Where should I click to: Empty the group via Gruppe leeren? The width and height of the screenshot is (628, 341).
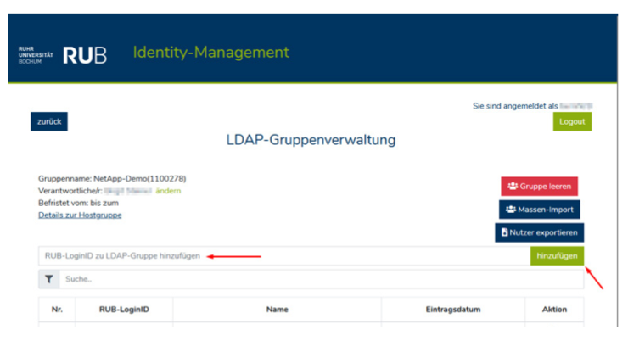pos(539,187)
